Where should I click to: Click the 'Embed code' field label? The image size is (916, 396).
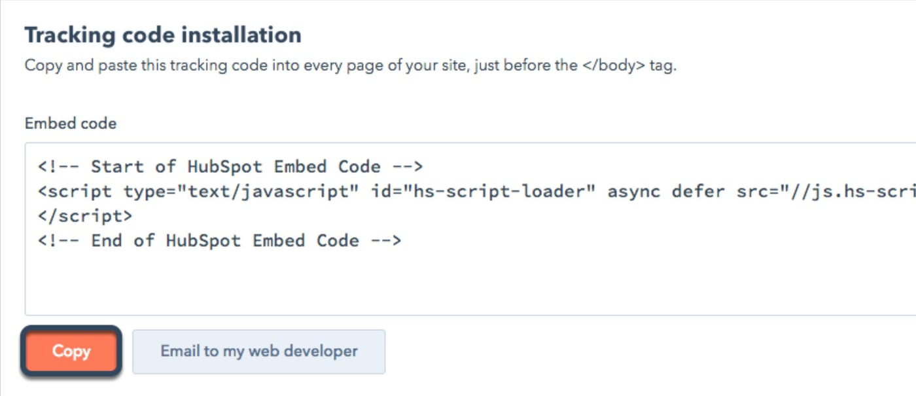point(71,123)
